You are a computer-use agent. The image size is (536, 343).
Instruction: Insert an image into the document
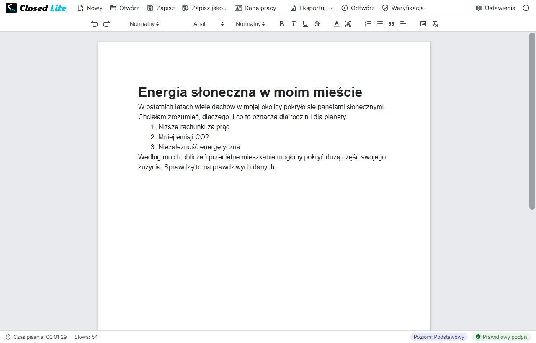[x=423, y=24]
